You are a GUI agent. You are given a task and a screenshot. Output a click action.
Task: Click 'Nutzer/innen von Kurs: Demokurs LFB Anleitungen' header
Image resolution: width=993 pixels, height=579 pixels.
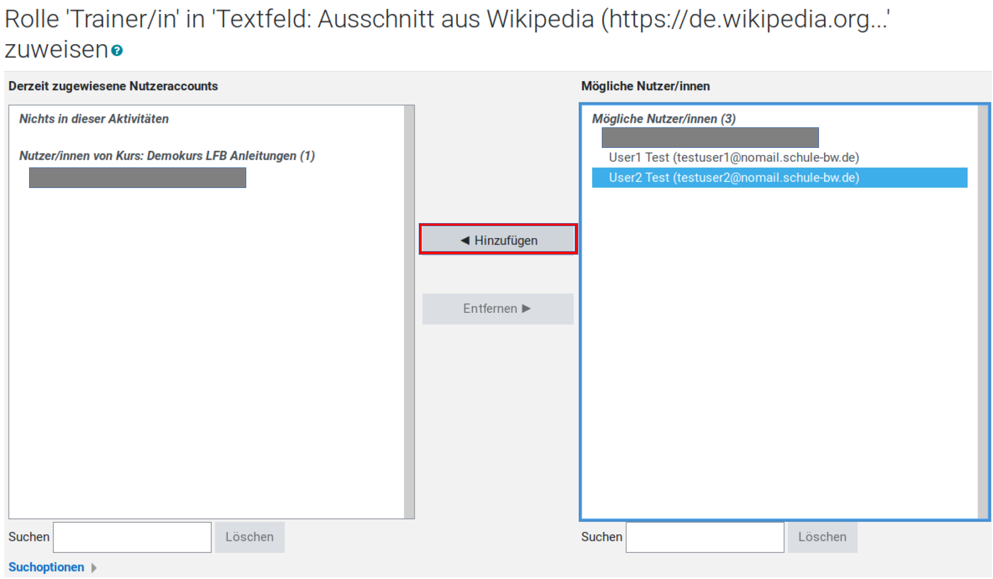coord(167,156)
